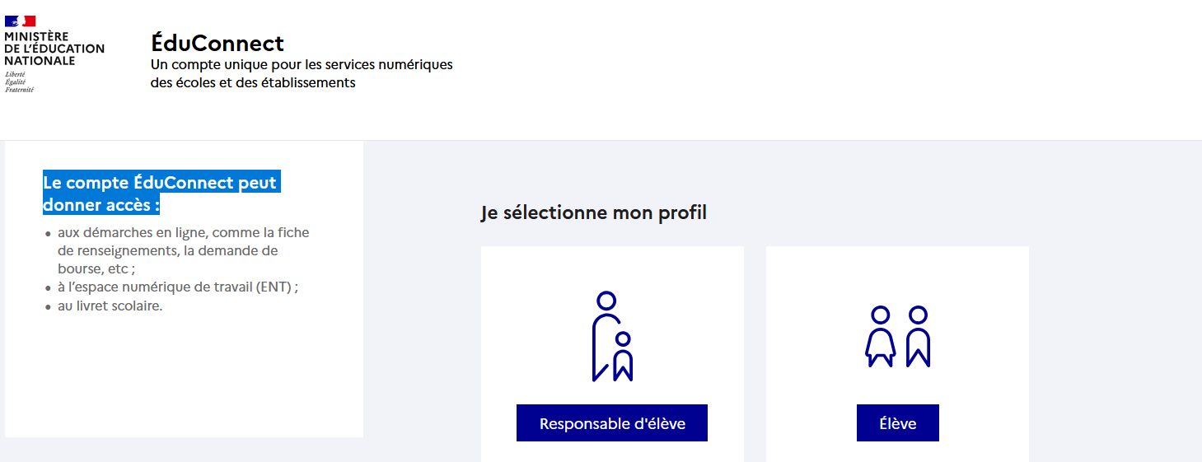
Task: Click the "au livret scolaire" bullet item
Action: (x=110, y=306)
